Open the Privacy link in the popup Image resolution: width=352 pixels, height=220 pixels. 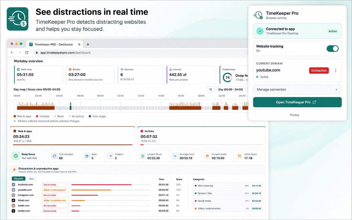(x=295, y=115)
